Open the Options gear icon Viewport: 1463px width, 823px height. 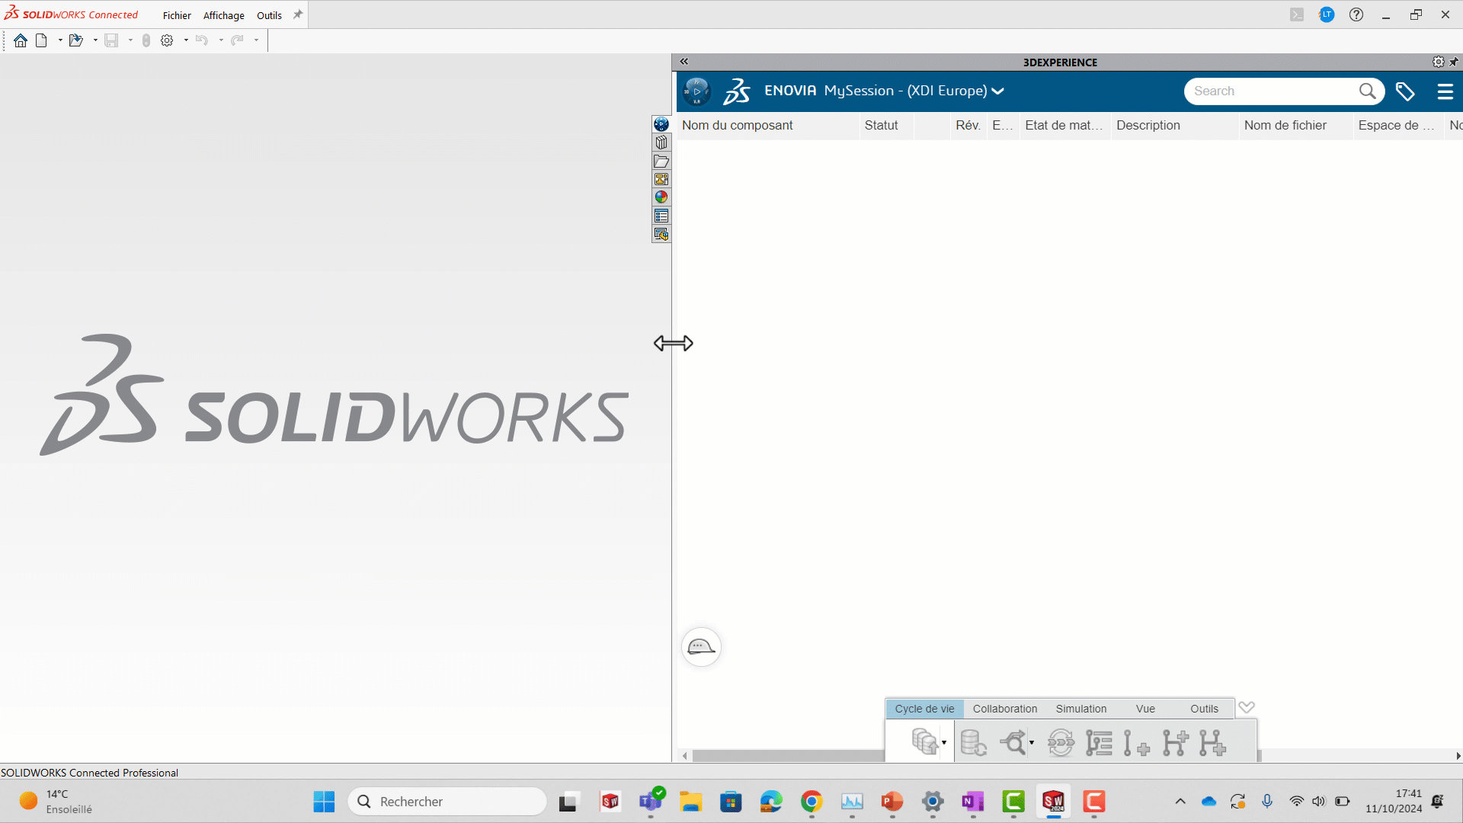click(x=167, y=40)
